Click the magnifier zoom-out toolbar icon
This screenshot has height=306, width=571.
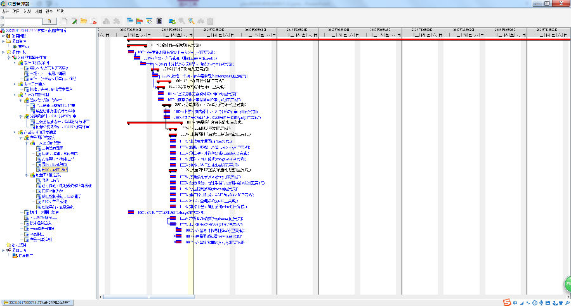[x=191, y=21]
